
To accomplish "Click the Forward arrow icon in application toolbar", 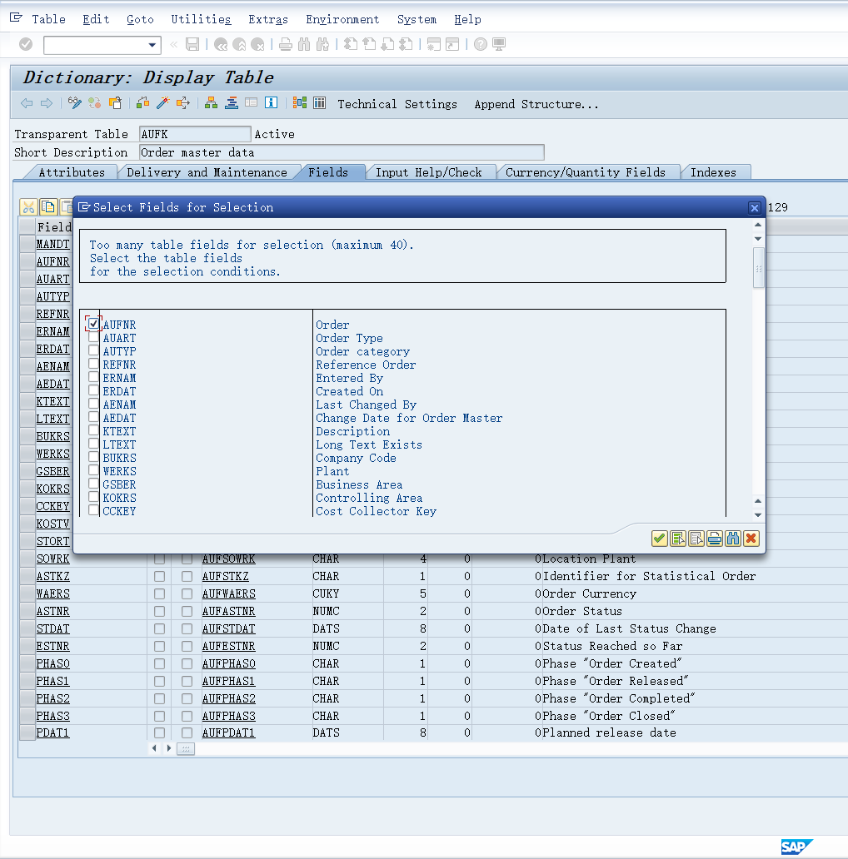I will pos(47,103).
